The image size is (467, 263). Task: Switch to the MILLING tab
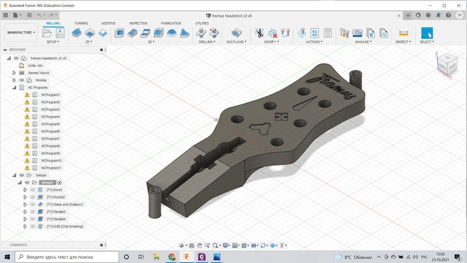[x=53, y=23]
